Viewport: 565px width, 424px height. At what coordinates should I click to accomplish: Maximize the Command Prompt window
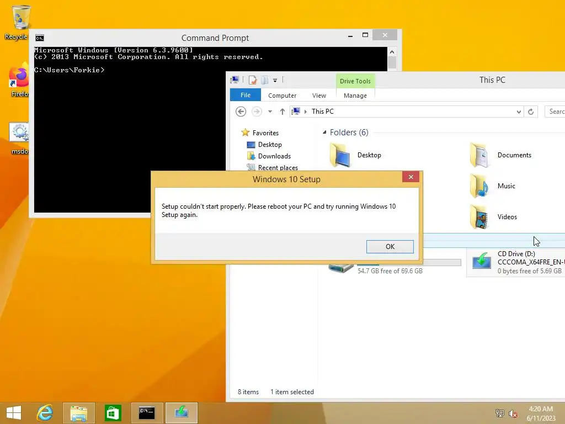(x=365, y=35)
